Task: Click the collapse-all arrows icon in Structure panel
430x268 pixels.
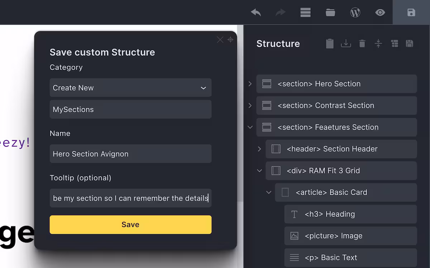Action: point(378,43)
